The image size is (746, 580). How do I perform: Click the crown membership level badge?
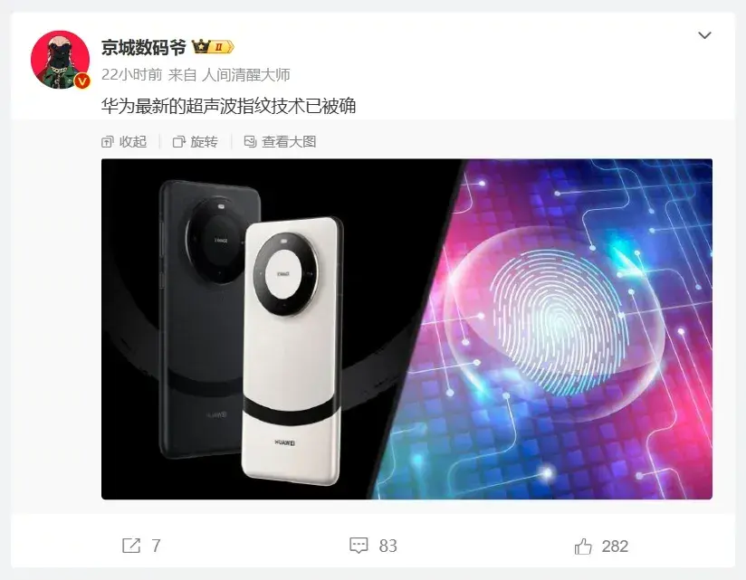213,46
